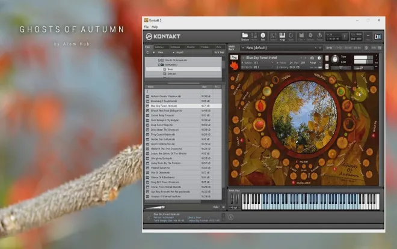Go to the previous instrument preset arrow
Viewport: 397px width, 249px height.
pos(301,58)
